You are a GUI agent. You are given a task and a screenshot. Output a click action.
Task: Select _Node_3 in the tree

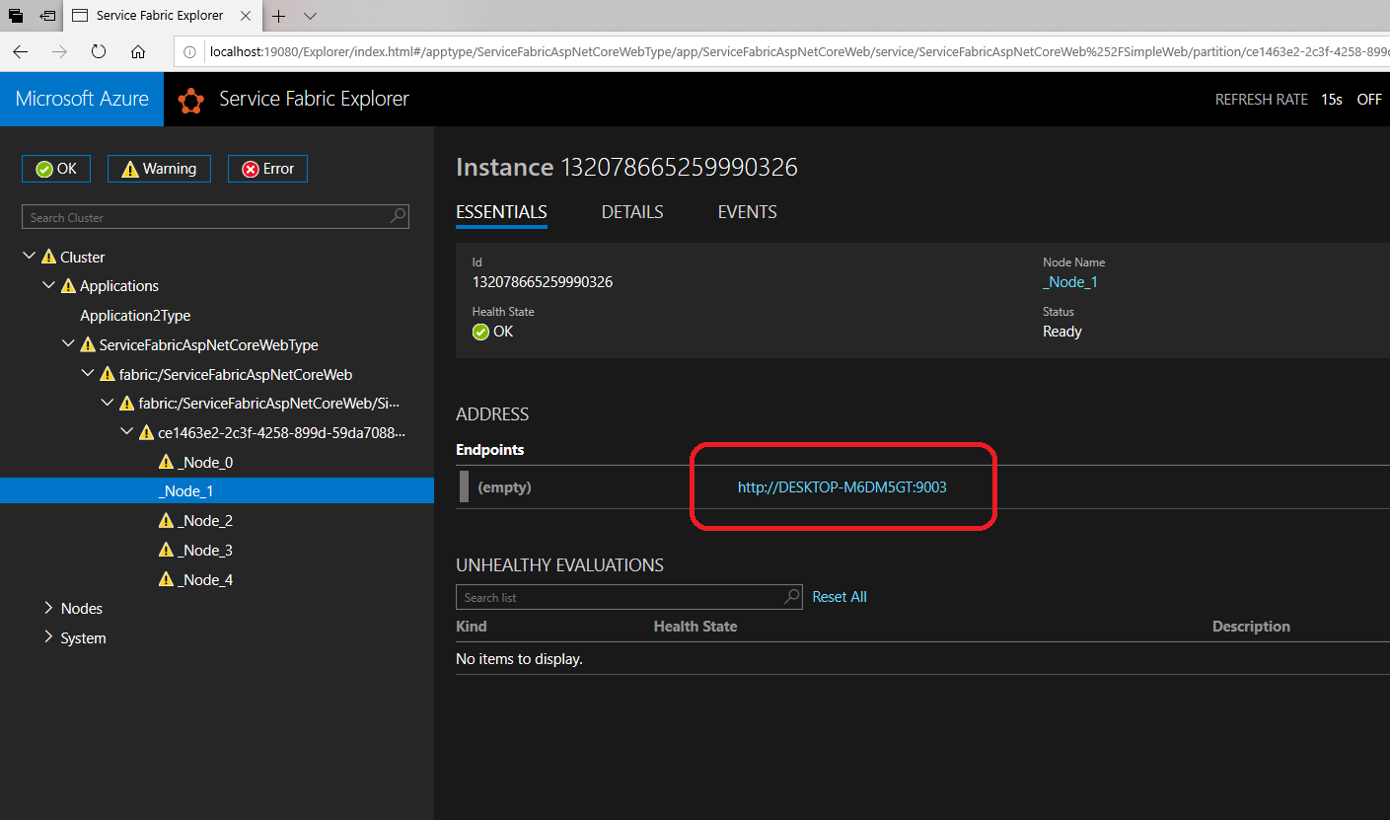click(205, 550)
